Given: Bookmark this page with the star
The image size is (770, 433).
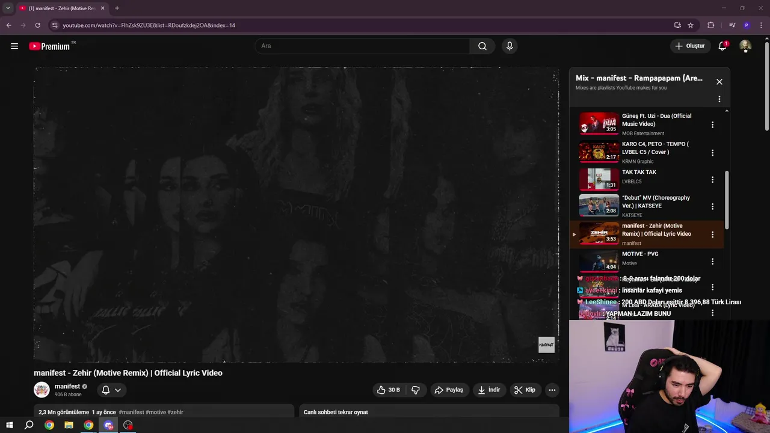Looking at the screenshot, I should pos(691,25).
